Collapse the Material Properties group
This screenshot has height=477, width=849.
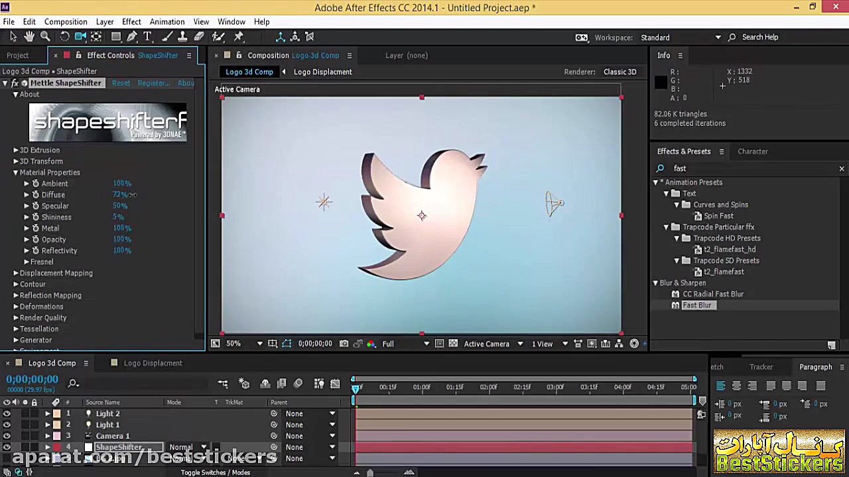[16, 173]
